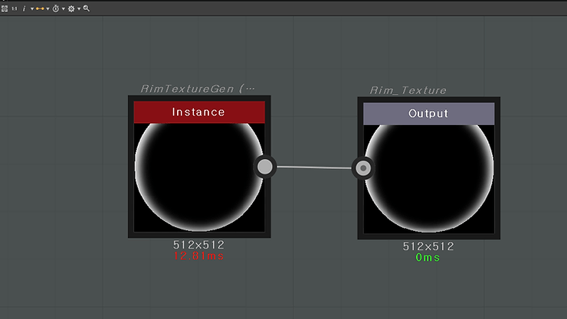This screenshot has height=319, width=567.
Task: Click the Output node's texture preview
Action: 428,177
